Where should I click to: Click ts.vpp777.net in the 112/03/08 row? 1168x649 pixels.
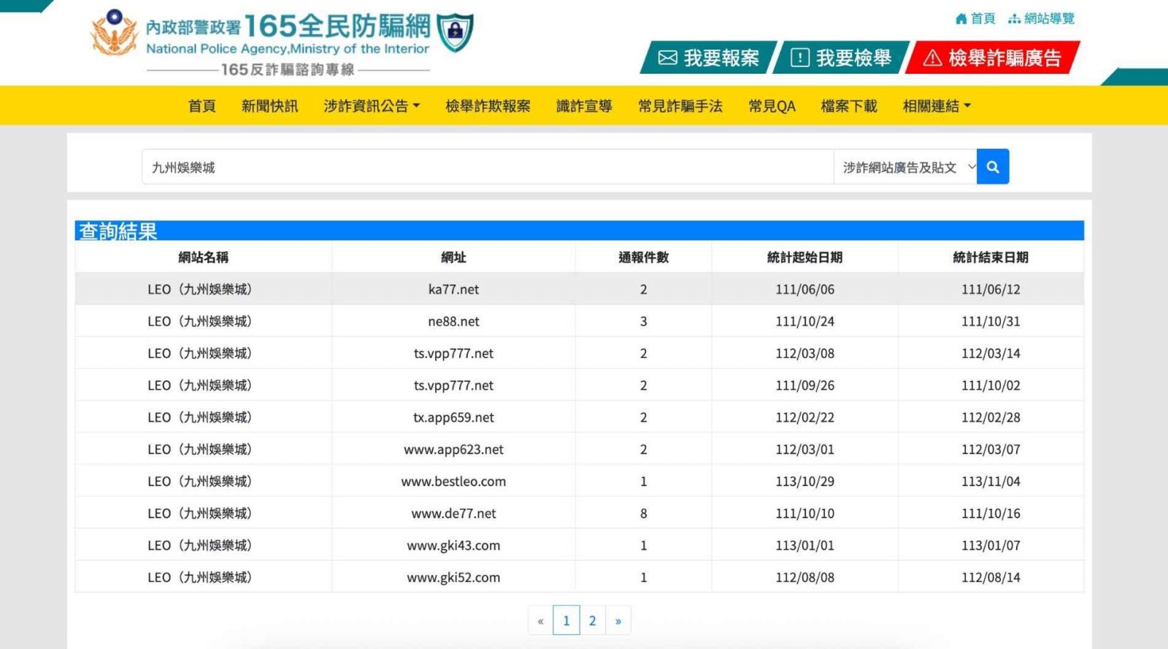(x=453, y=353)
